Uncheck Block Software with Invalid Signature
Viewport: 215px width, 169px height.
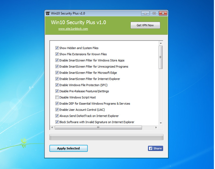click(57, 122)
